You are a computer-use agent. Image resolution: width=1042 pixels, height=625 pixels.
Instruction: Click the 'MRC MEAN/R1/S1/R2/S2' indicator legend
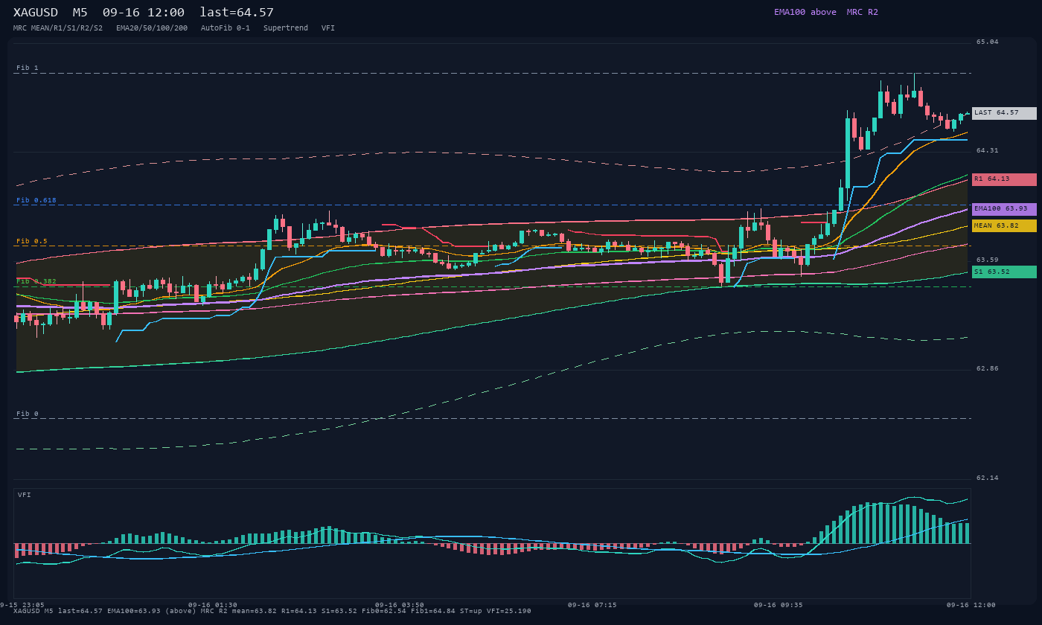coord(58,28)
